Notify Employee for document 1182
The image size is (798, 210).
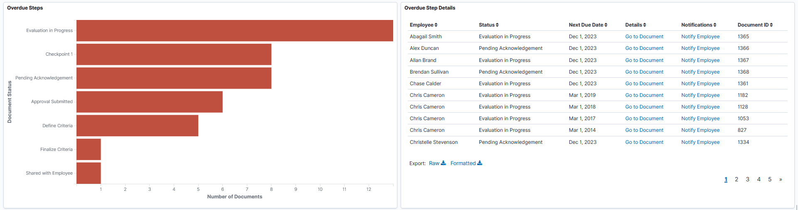700,95
